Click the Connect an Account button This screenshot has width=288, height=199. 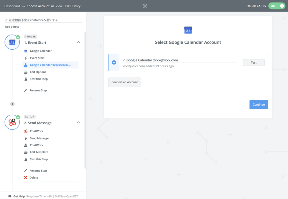(125, 82)
